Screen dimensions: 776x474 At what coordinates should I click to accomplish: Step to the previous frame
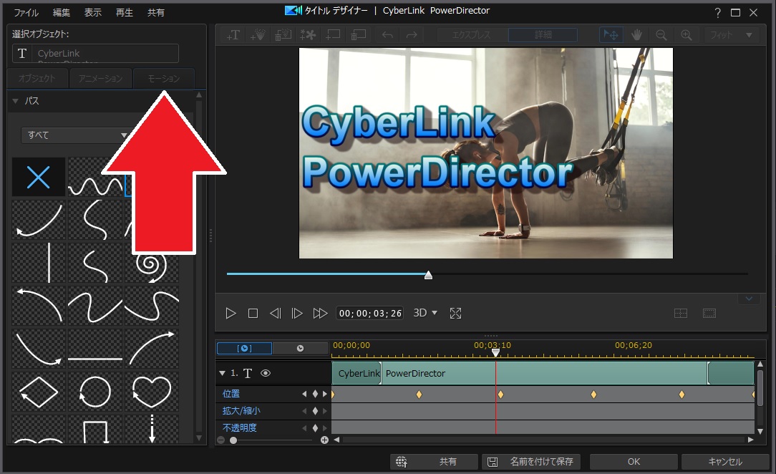click(275, 313)
